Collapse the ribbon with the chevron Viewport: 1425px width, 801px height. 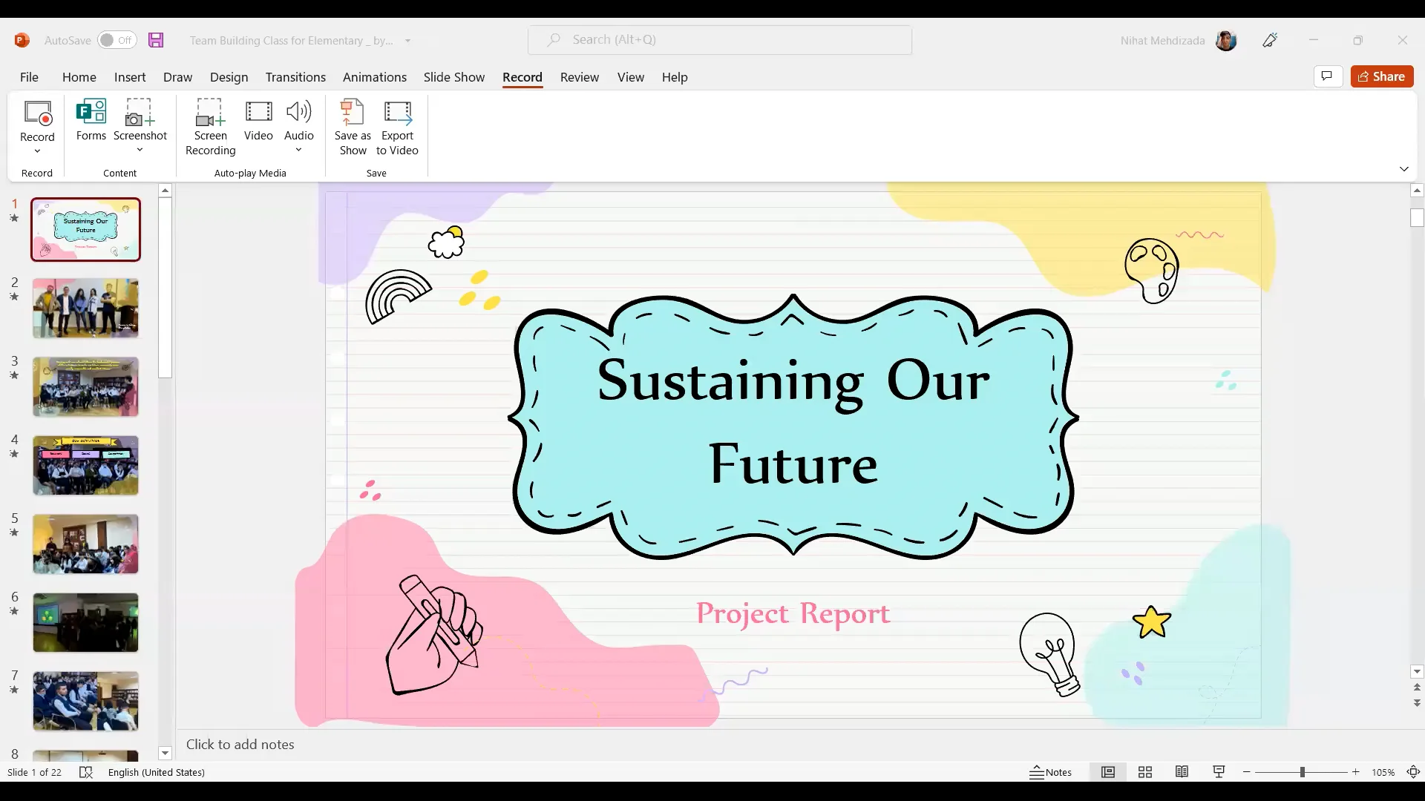(1404, 169)
